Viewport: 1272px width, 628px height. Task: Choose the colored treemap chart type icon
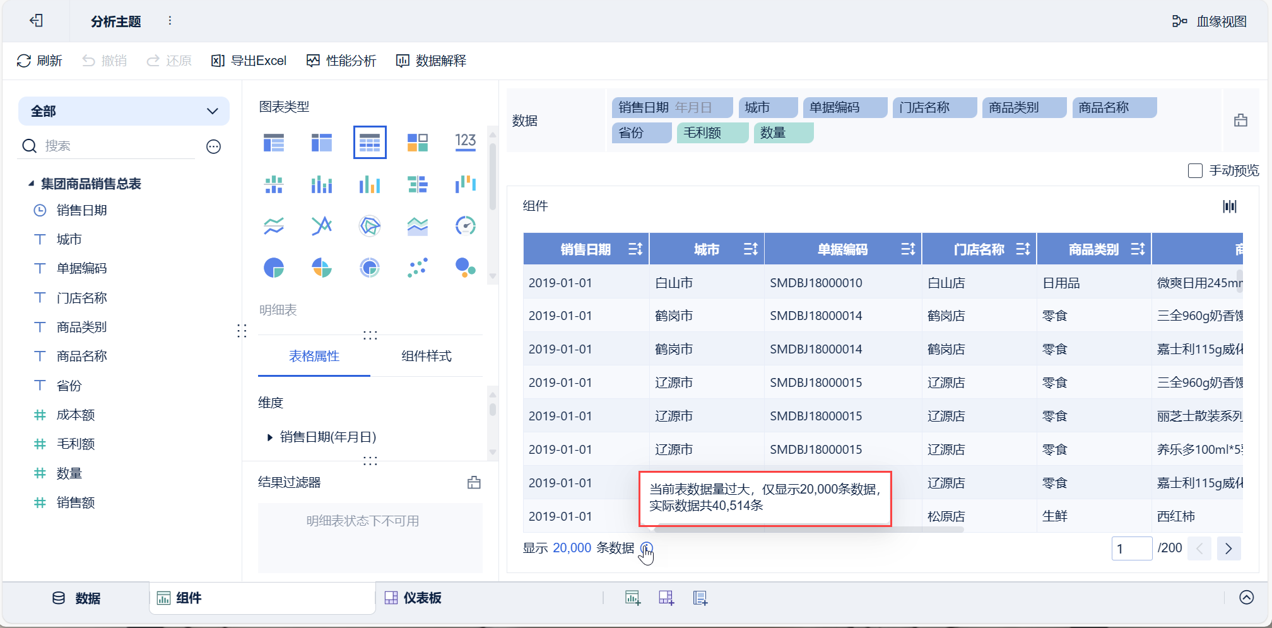point(418,143)
